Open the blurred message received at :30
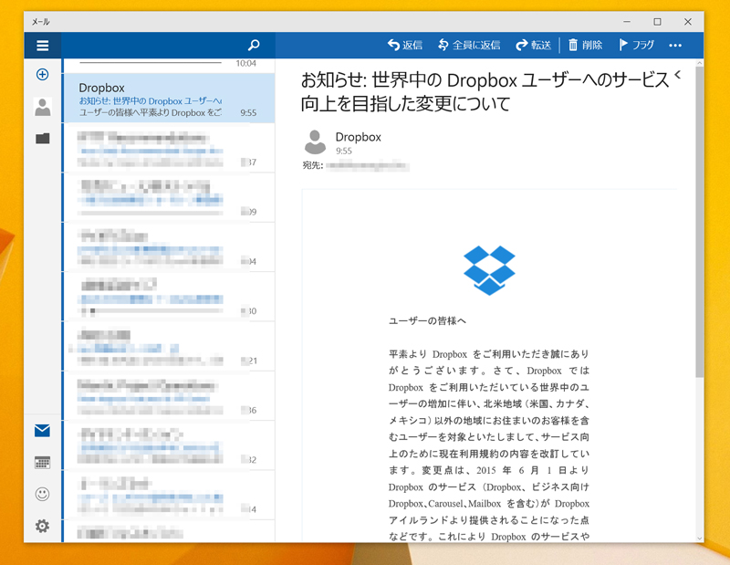 [x=169, y=298]
